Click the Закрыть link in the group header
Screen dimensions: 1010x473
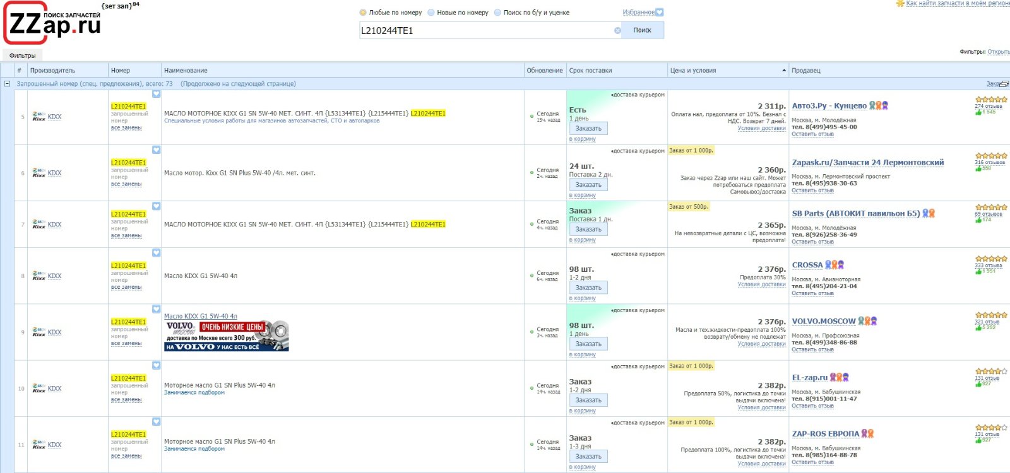point(993,83)
